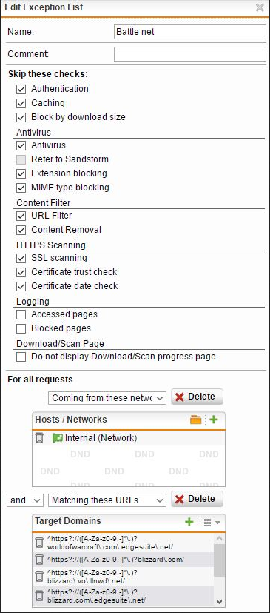
Task: Toggle SSL scanning checkbox
Action: point(21,258)
